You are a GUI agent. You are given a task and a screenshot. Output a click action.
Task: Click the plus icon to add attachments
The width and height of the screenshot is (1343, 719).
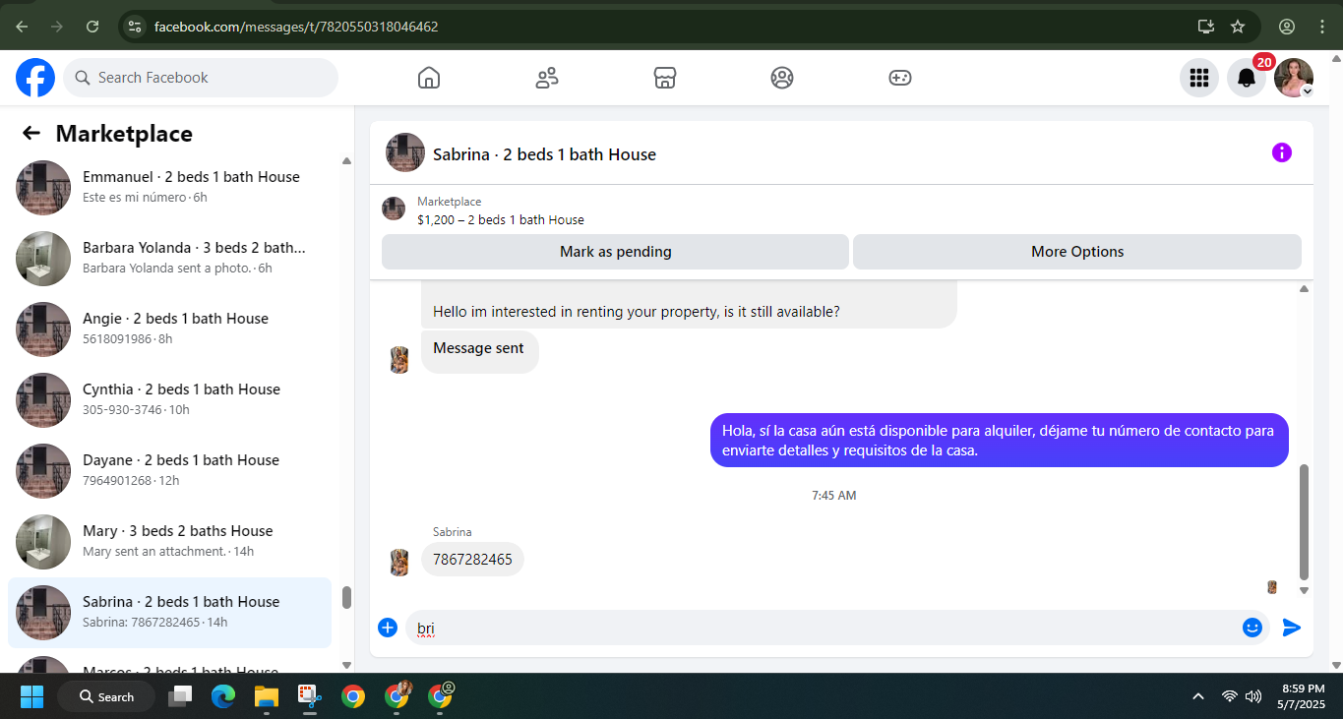click(388, 628)
